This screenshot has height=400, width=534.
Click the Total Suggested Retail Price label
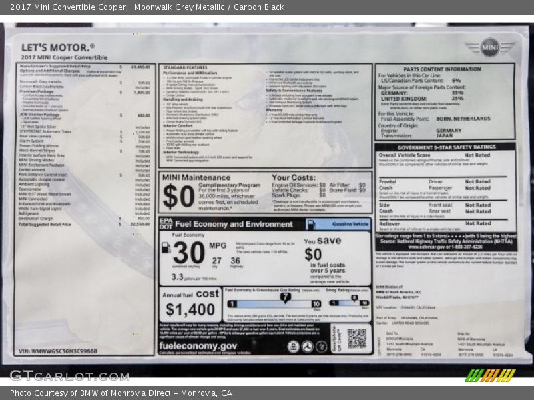pyautogui.click(x=45, y=225)
